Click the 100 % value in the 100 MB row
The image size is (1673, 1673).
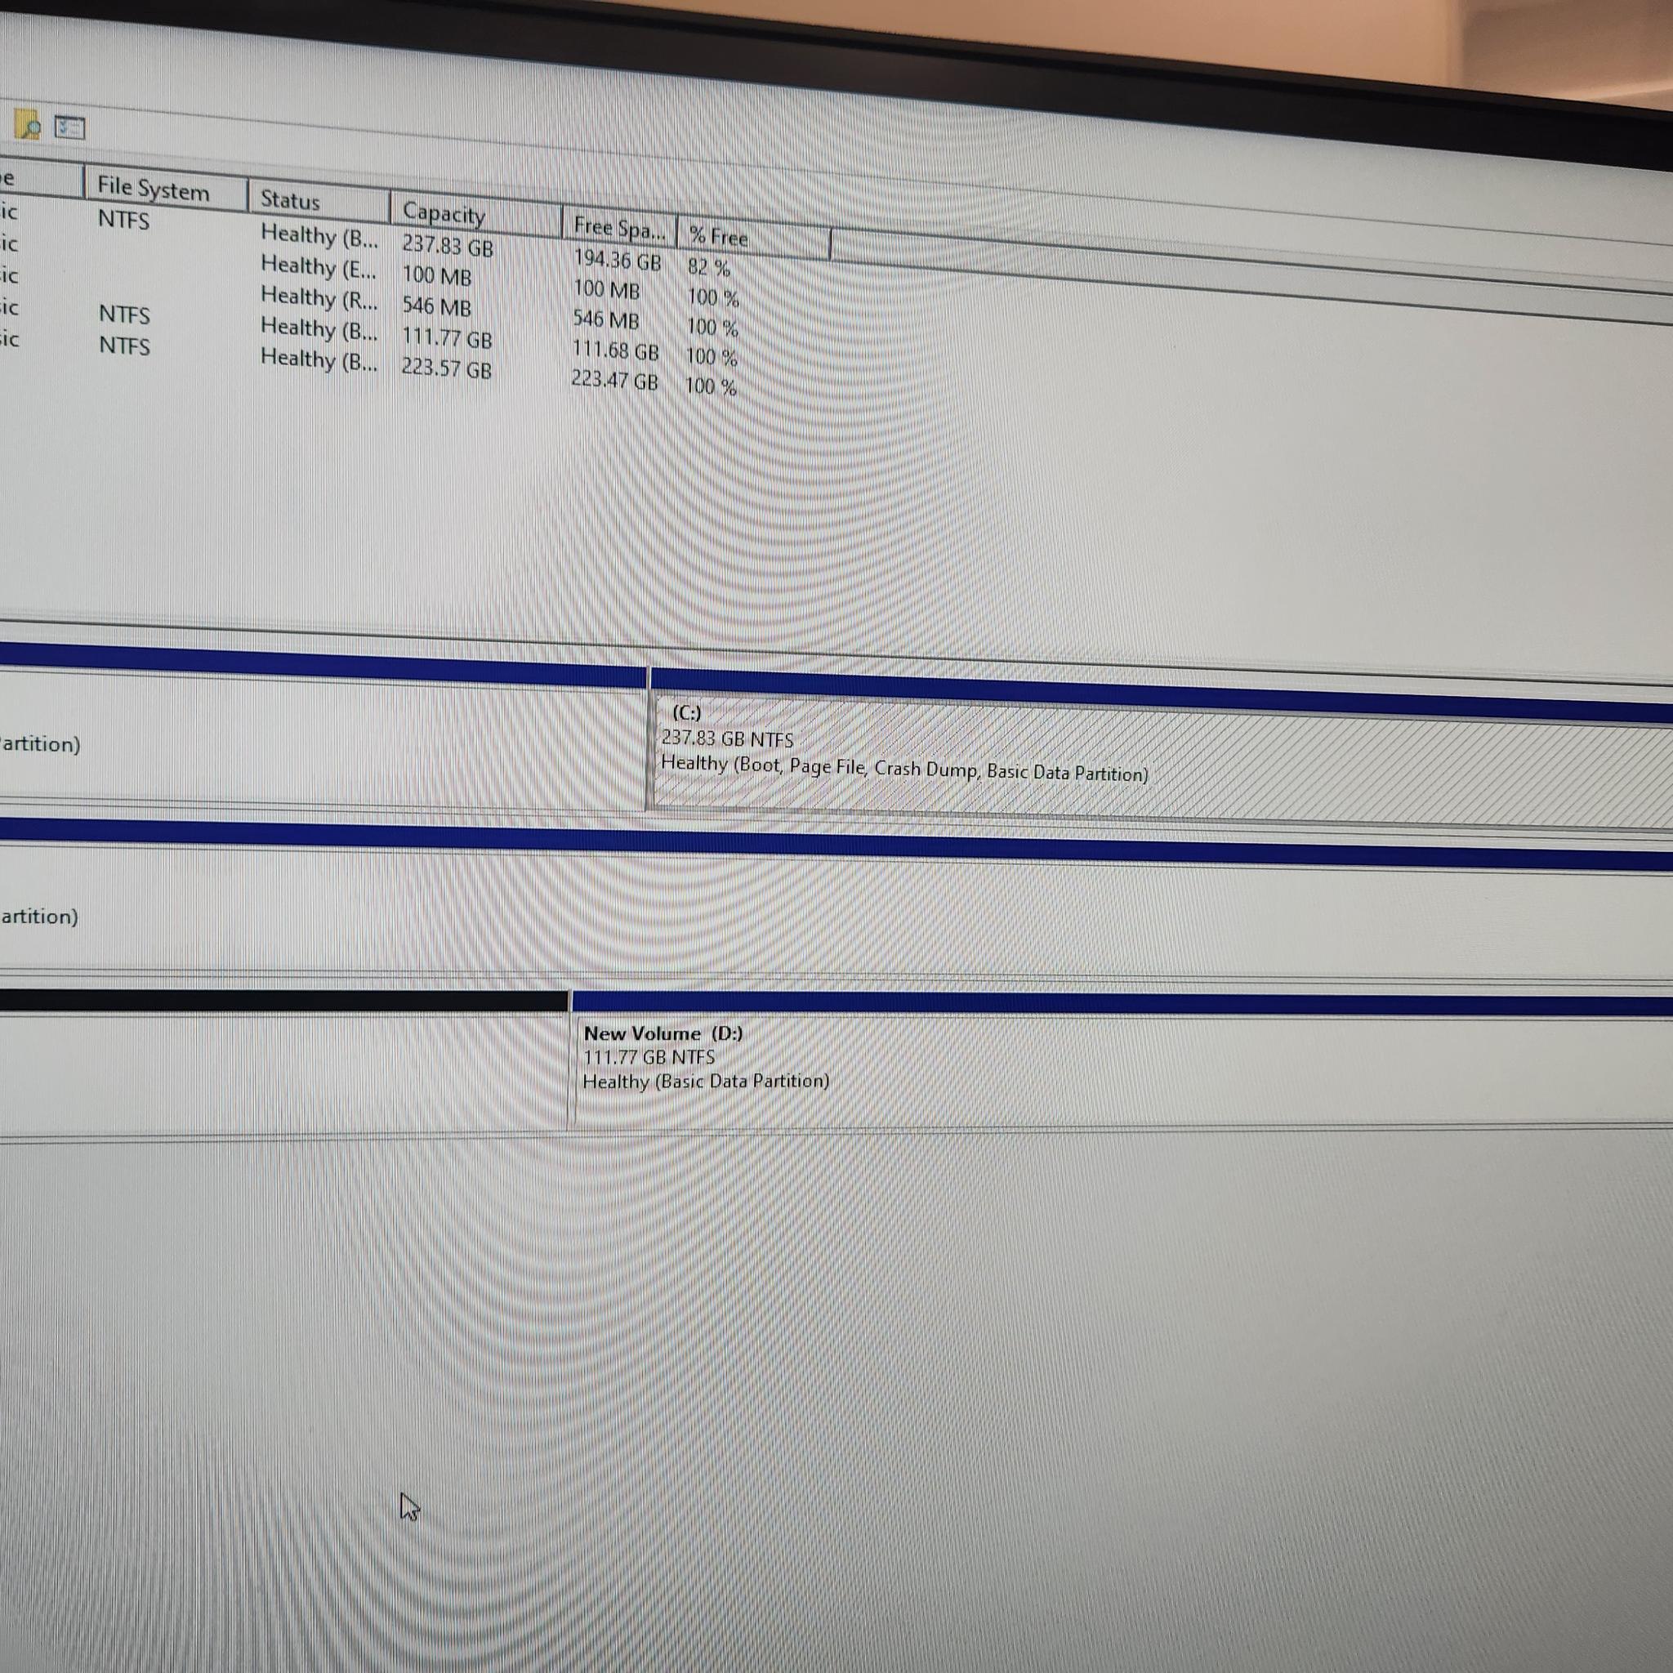coord(712,298)
